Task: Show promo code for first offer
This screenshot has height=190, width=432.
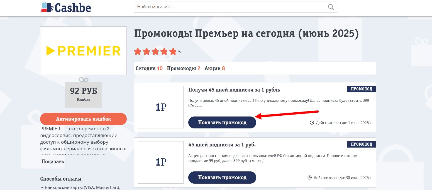Action: [x=222, y=123]
